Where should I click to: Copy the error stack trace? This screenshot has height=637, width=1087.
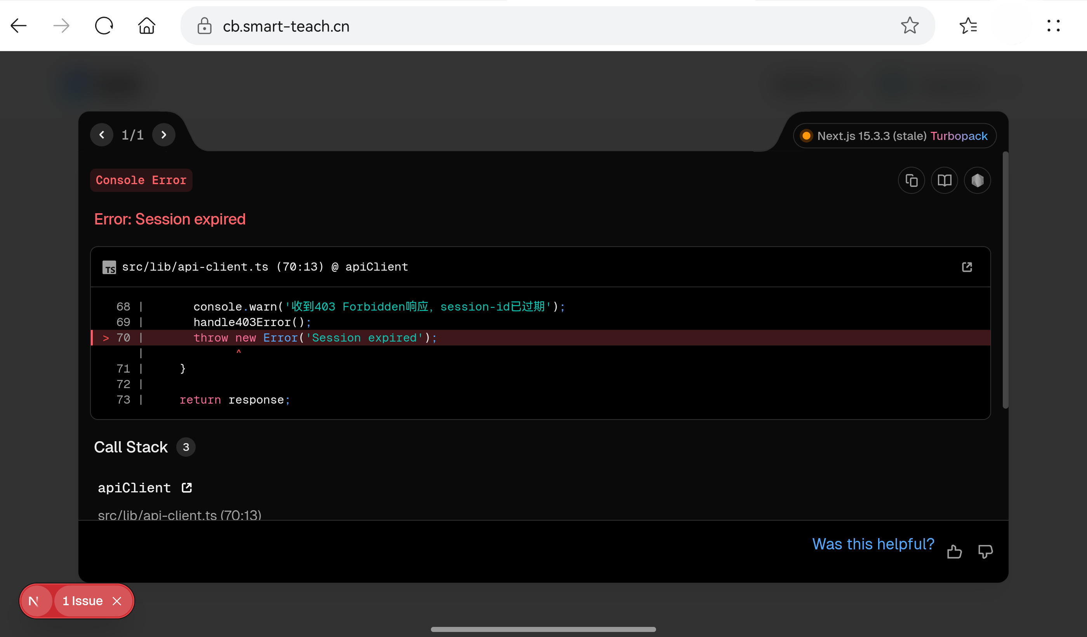tap(911, 180)
